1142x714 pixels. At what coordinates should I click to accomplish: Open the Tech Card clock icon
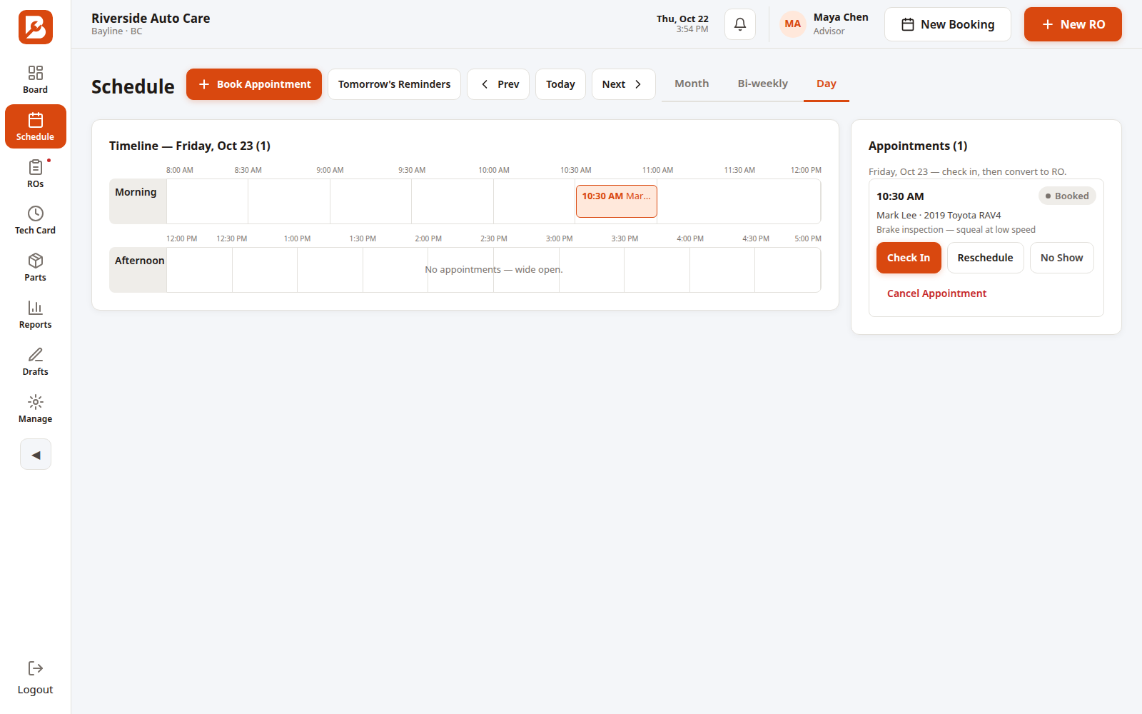pyautogui.click(x=35, y=213)
